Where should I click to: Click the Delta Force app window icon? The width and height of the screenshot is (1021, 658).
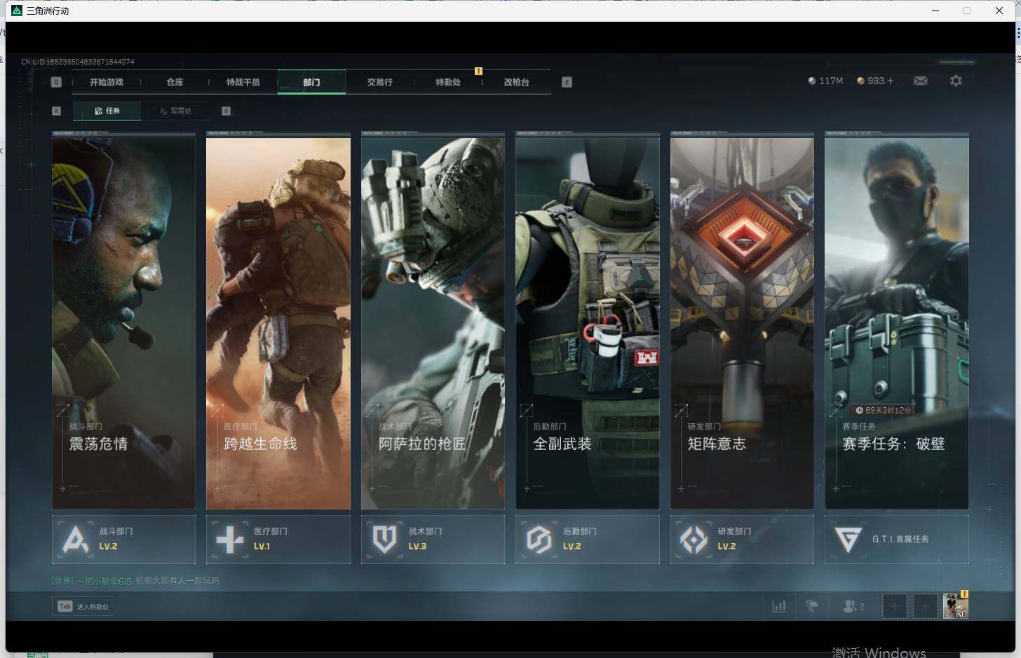tap(17, 11)
